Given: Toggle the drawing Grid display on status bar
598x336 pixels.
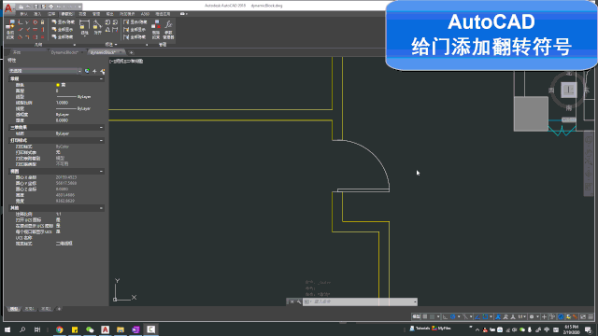Looking at the screenshot, I should tap(424, 316).
